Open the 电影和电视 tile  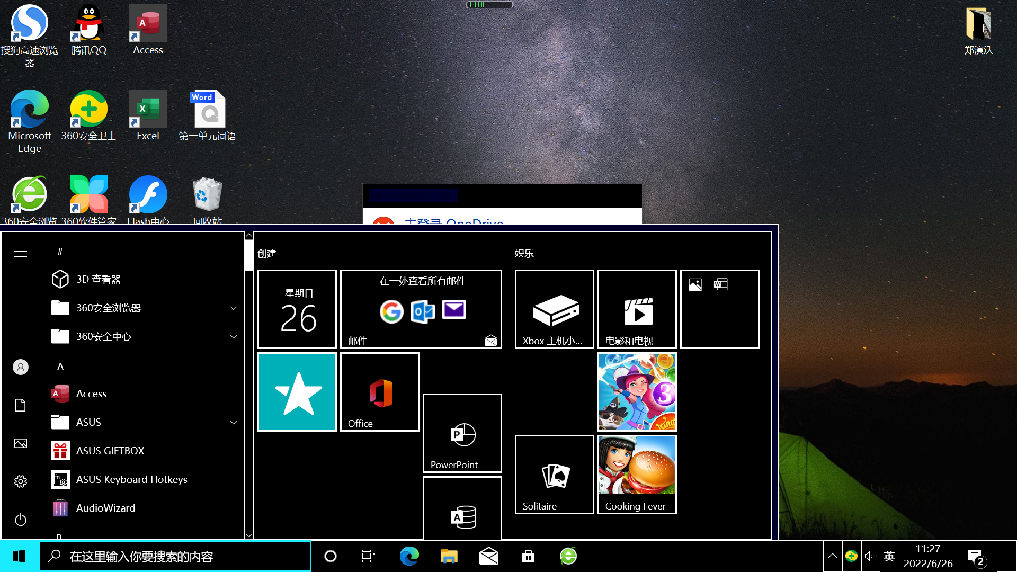(637, 309)
